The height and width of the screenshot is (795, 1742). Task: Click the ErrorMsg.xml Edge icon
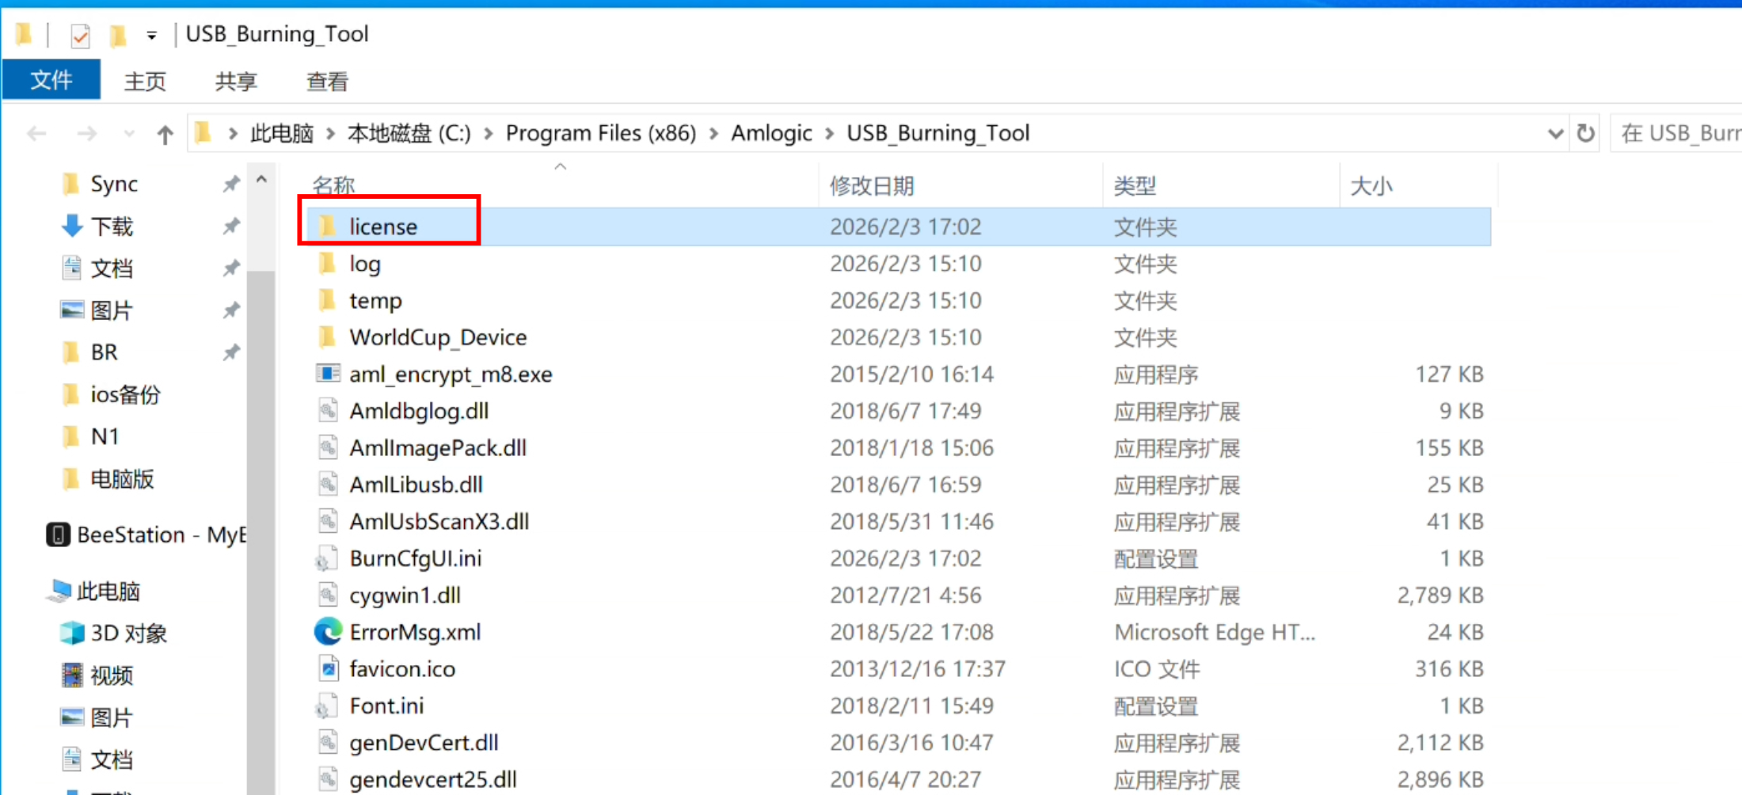click(328, 632)
